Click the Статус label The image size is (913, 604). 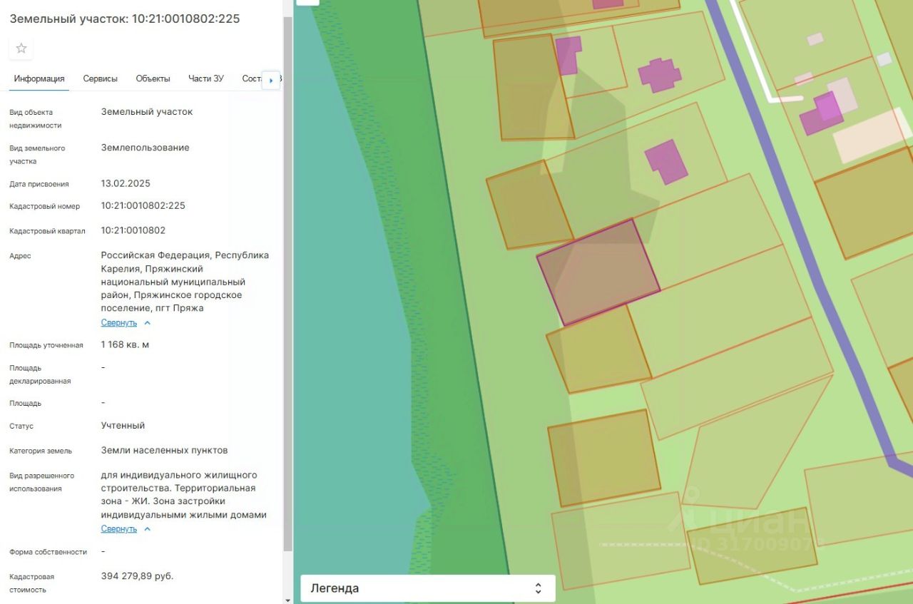[x=21, y=426]
